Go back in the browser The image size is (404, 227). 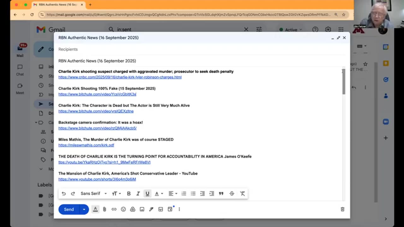tap(15, 15)
